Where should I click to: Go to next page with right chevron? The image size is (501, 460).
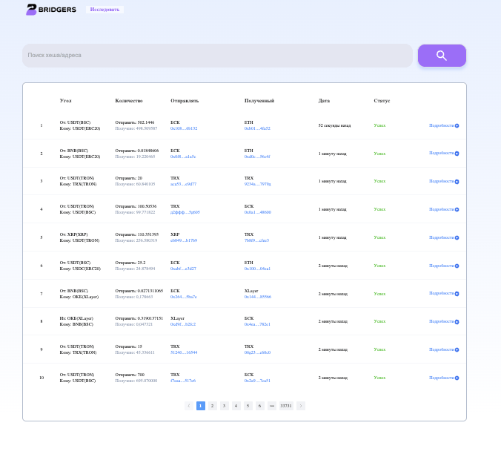[301, 406]
